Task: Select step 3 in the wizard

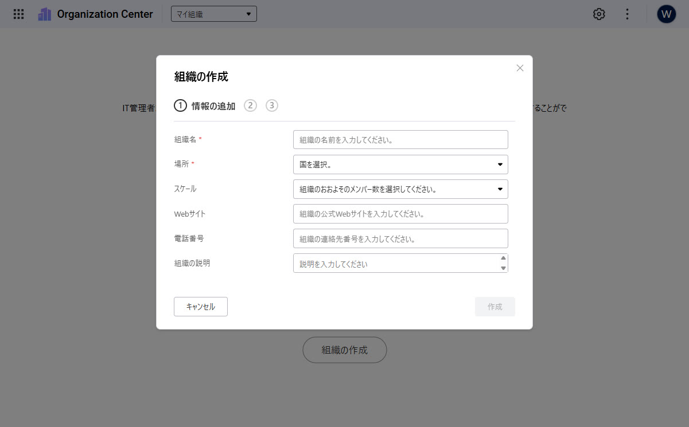Action: 272,105
